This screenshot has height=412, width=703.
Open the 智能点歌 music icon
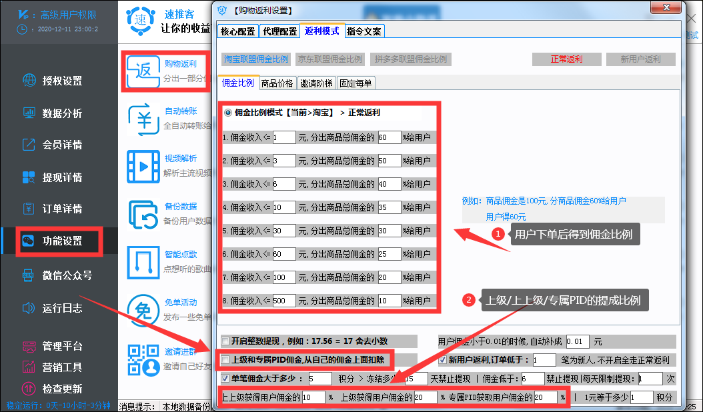[x=143, y=262]
